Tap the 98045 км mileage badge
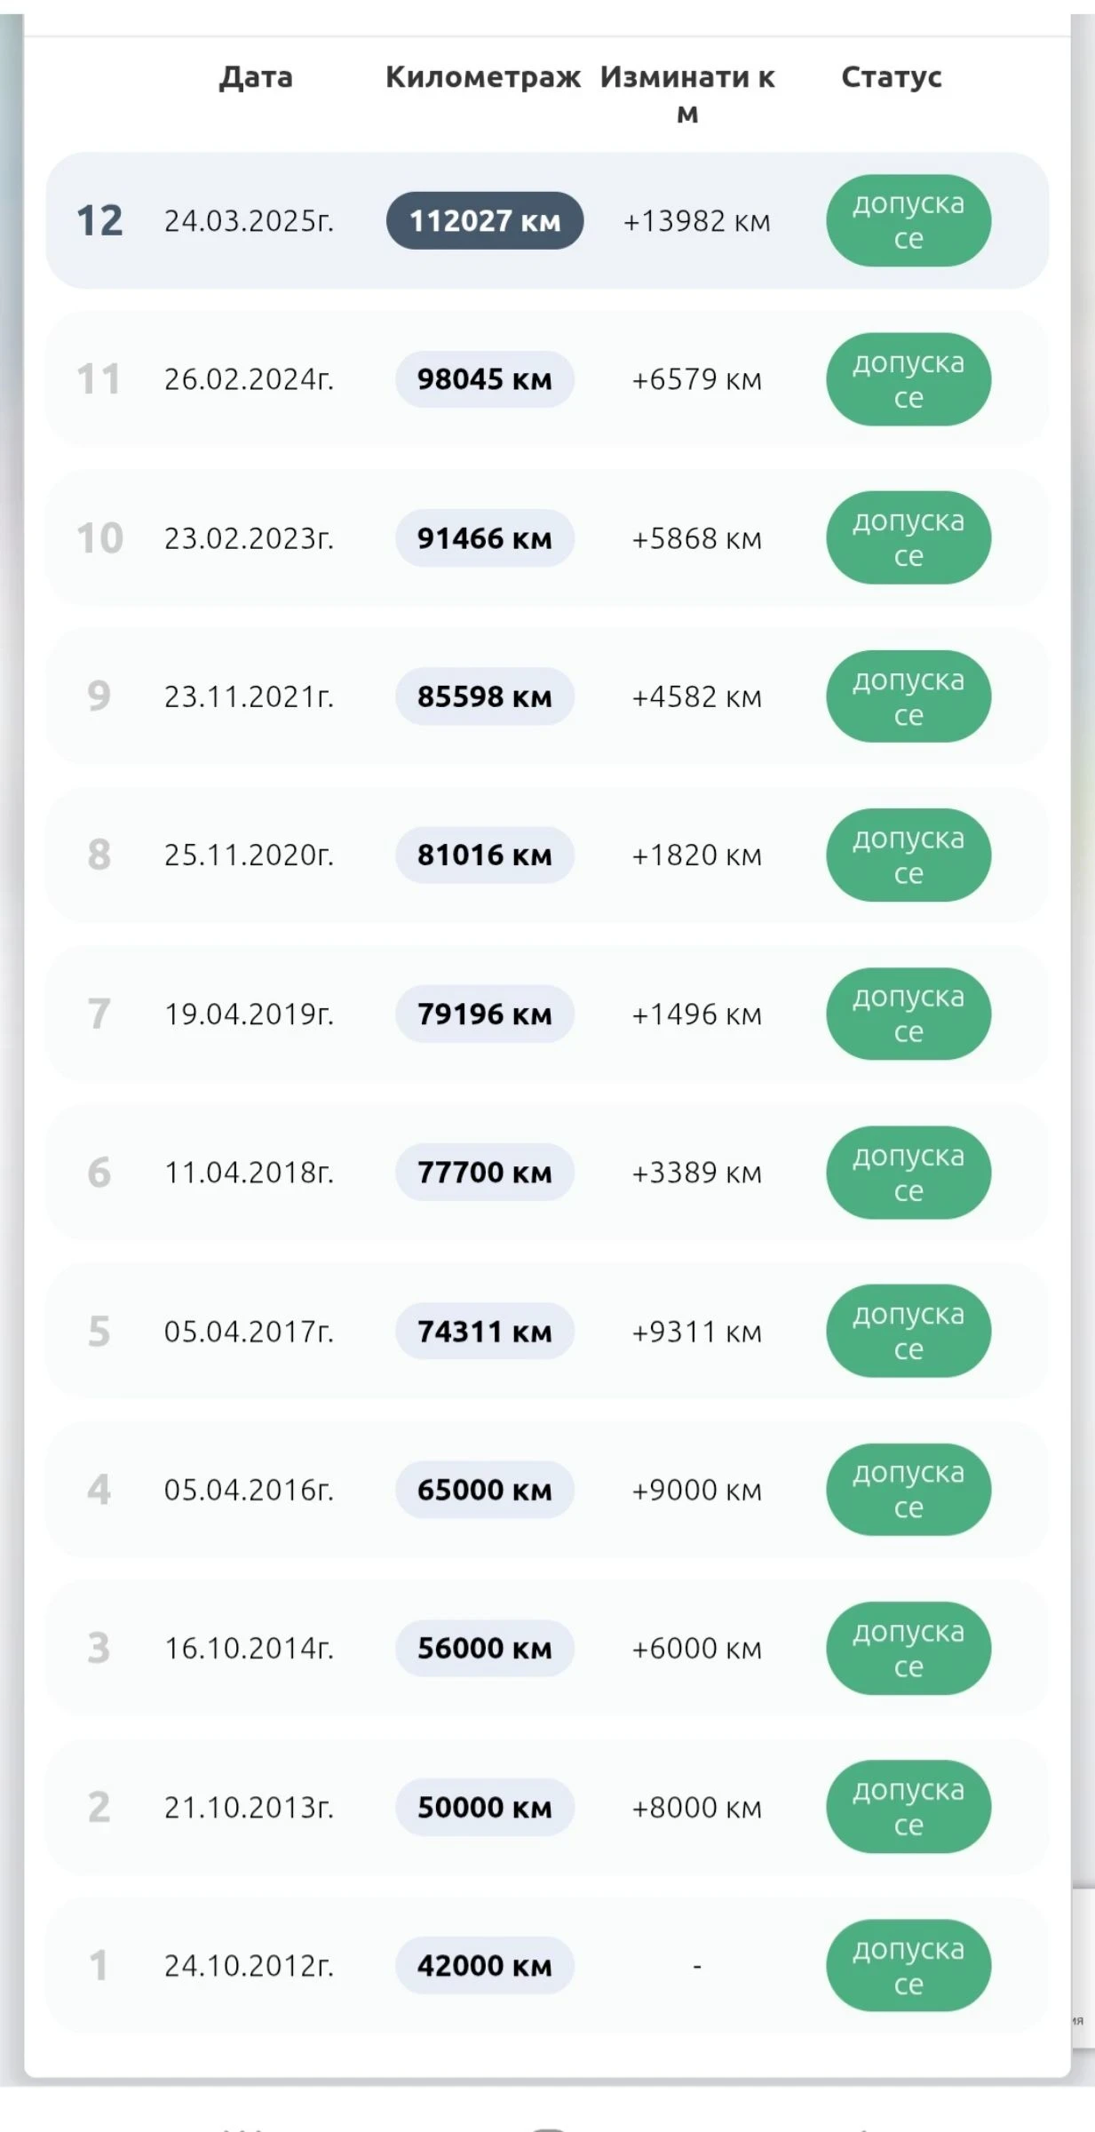1095x2132 pixels. tap(485, 379)
